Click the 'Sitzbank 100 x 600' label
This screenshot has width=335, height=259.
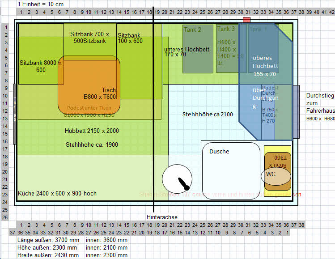(130, 38)
